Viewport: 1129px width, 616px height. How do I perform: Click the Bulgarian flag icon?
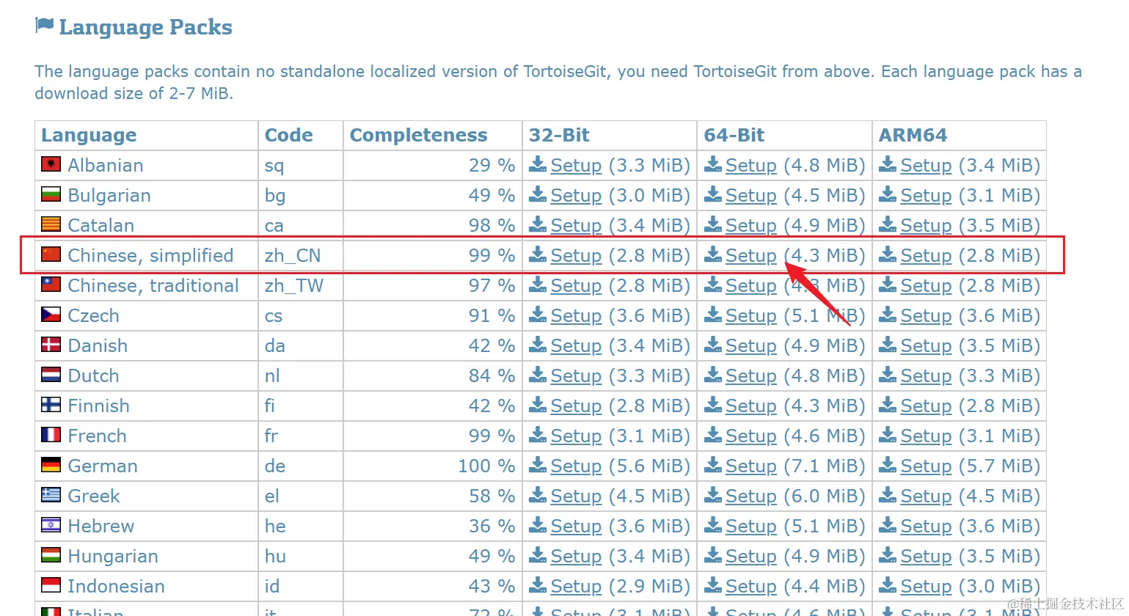click(x=51, y=194)
